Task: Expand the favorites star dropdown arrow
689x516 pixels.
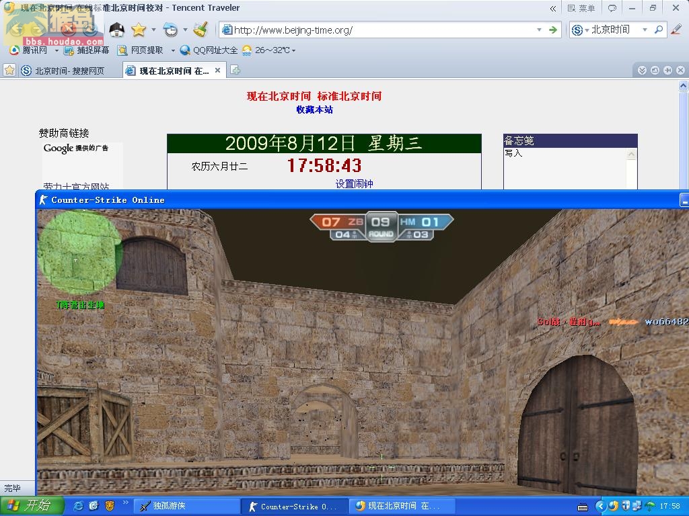Action: pos(153,30)
